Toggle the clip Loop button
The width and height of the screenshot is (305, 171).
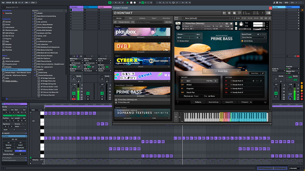point(14,116)
